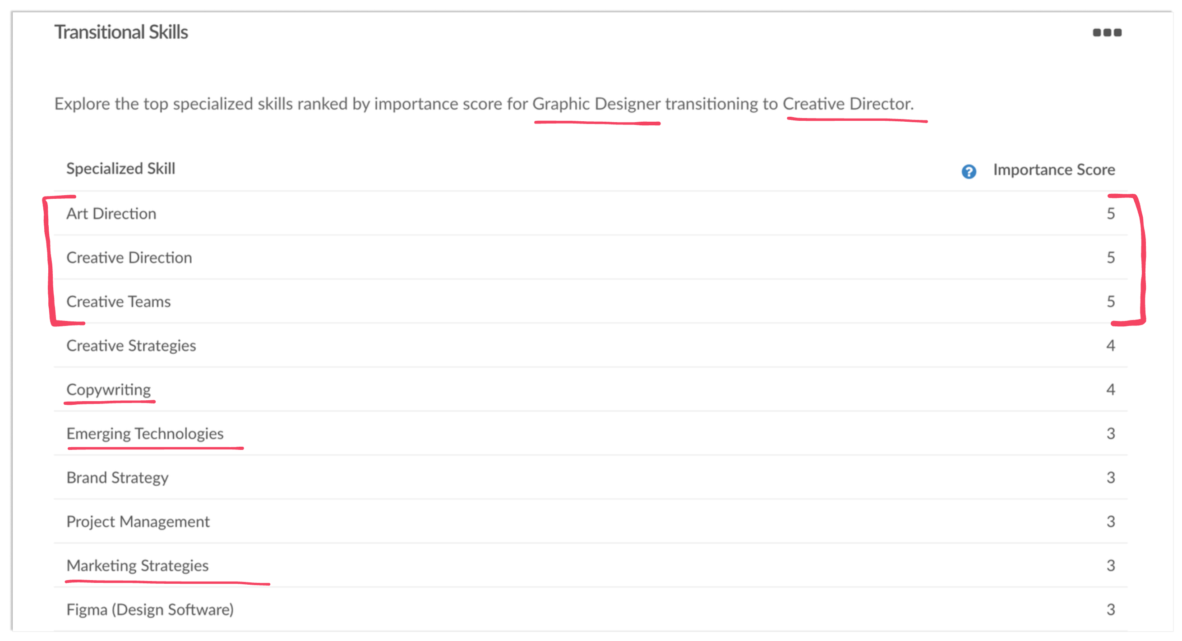Click the Copywriting importance score 4
The height and width of the screenshot is (641, 1182).
coord(1110,390)
